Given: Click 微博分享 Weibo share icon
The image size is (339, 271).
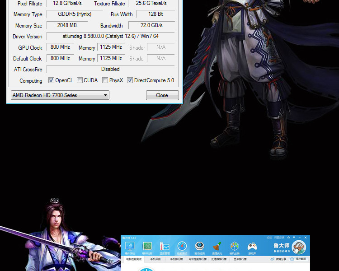Looking at the screenshot, I should click(272, 259).
